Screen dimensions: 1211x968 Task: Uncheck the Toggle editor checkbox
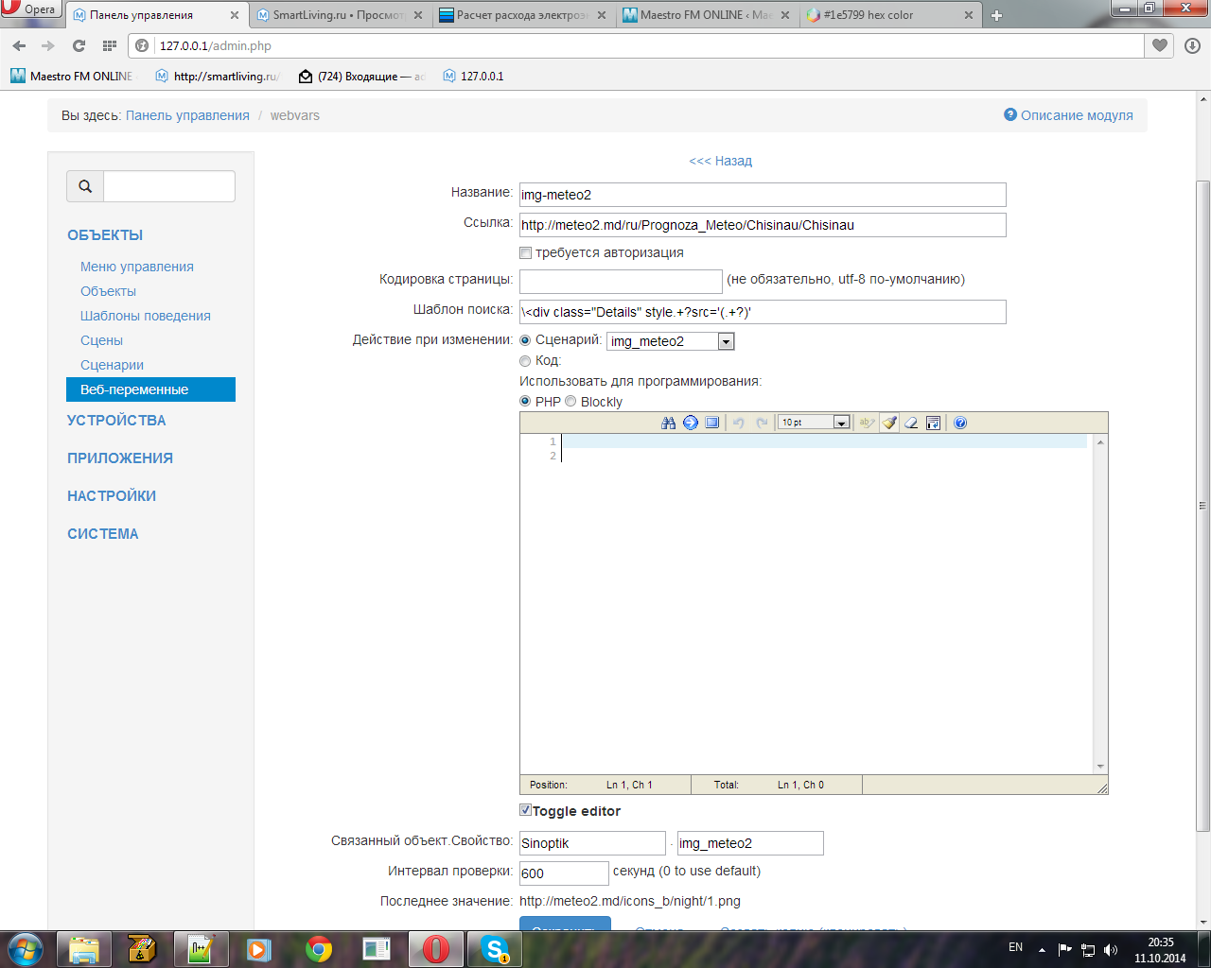[x=526, y=810]
